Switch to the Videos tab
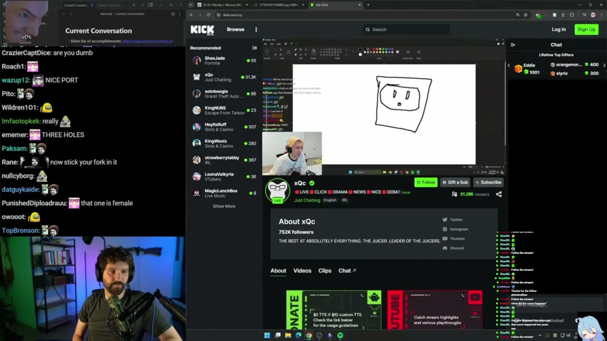This screenshot has width=607, height=341. pos(302,271)
